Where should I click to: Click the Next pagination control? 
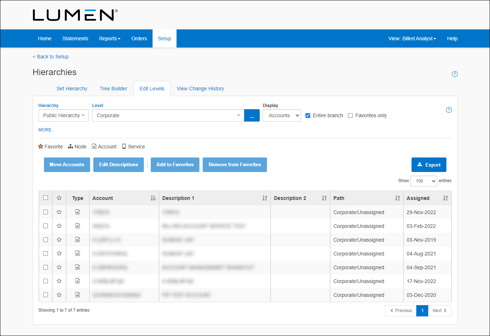coord(440,311)
